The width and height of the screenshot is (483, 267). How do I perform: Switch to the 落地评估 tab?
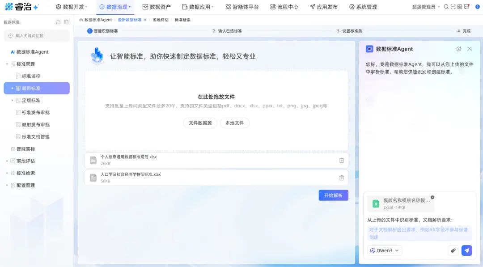click(161, 20)
